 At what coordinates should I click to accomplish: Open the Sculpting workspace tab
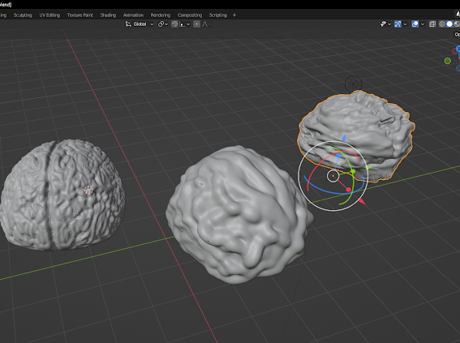click(x=23, y=15)
